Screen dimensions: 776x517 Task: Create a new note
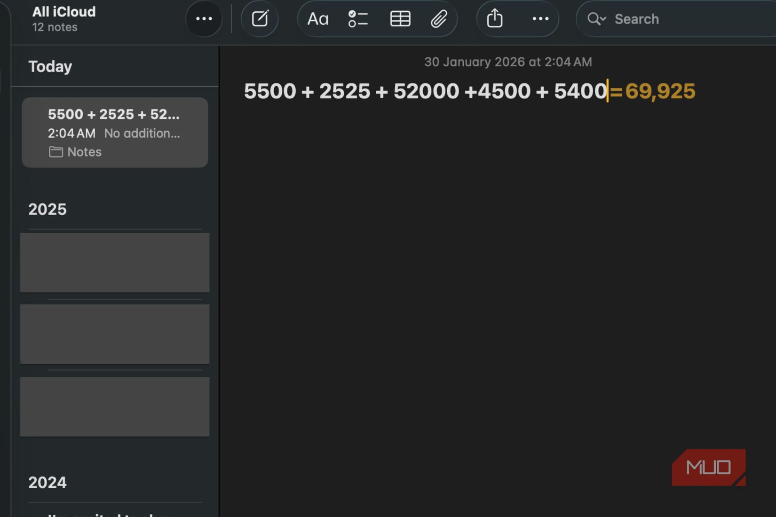pos(260,19)
